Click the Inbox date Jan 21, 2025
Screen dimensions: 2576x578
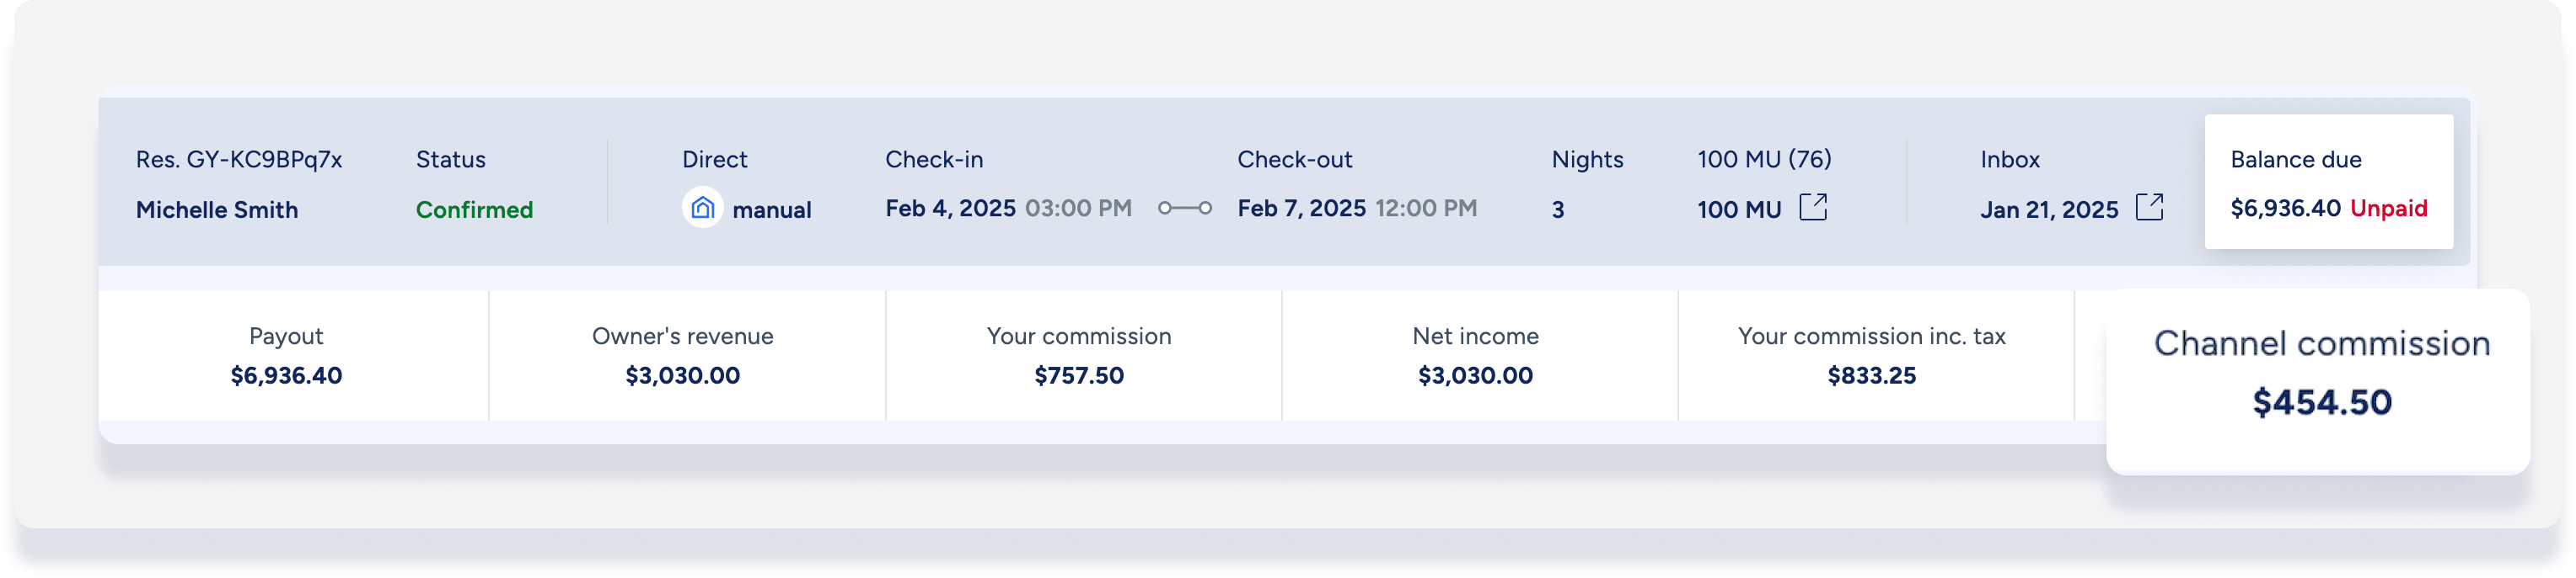2049,209
